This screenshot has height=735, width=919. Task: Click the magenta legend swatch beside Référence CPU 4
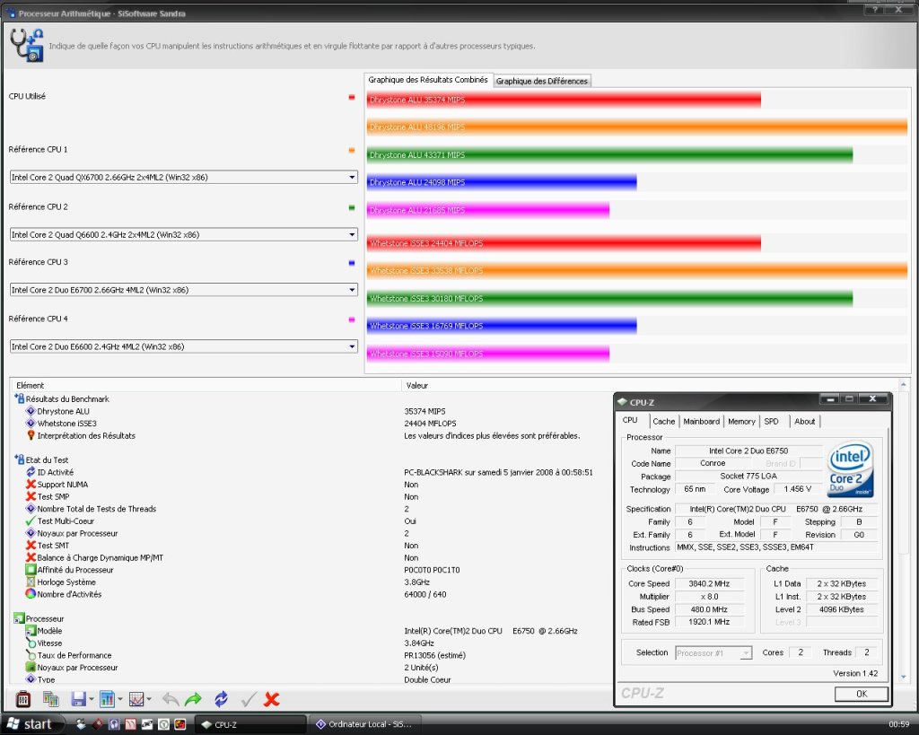coord(352,319)
